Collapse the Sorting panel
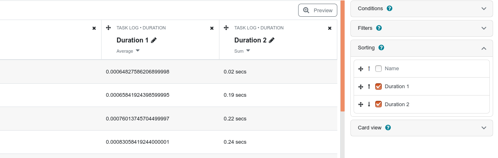498x158 pixels. coord(422,48)
